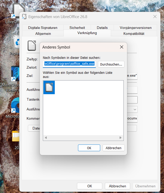Cancel the Anderes Symbol dialog with Abbrechen
164x193 pixels.
pos(113,148)
